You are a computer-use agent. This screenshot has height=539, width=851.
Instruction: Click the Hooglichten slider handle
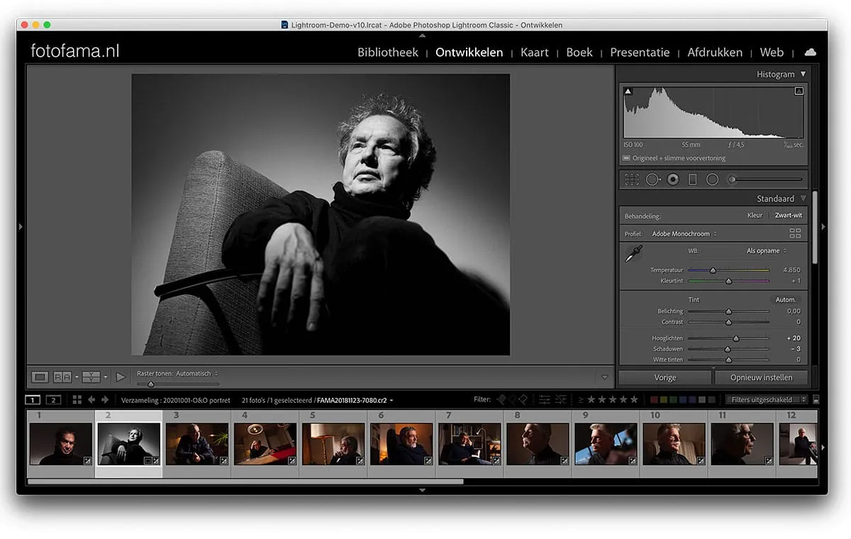click(x=735, y=339)
